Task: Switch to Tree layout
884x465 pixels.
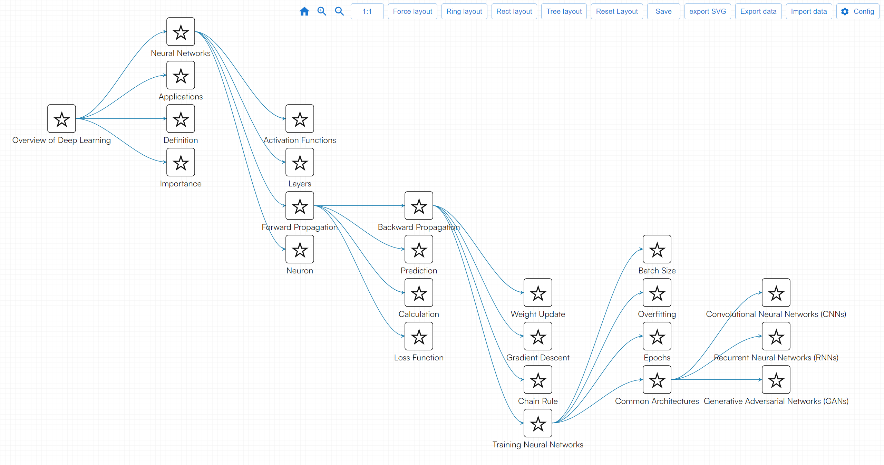Action: point(564,11)
